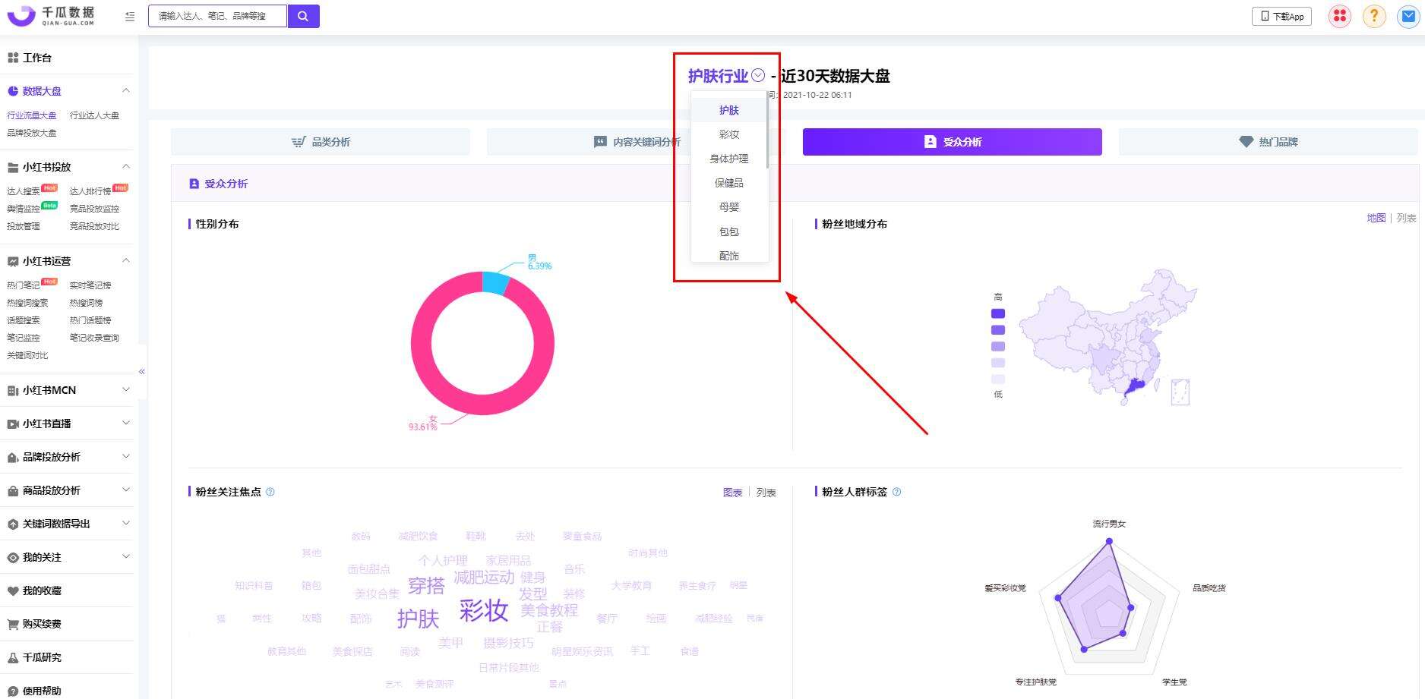The image size is (1425, 699).
Task: Open 笔记监控 in sidebar
Action: point(24,338)
